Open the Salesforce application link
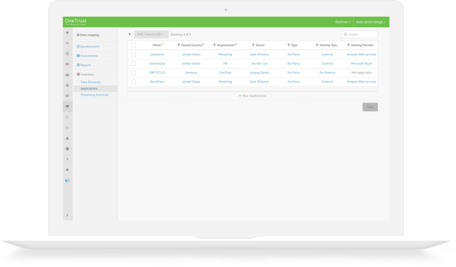456x267 pixels. 157,54
